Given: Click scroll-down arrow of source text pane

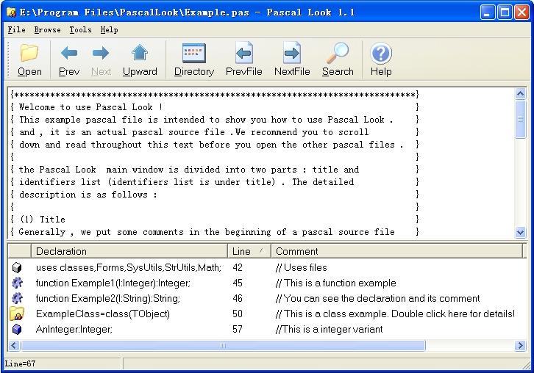Looking at the screenshot, I should tap(520, 232).
